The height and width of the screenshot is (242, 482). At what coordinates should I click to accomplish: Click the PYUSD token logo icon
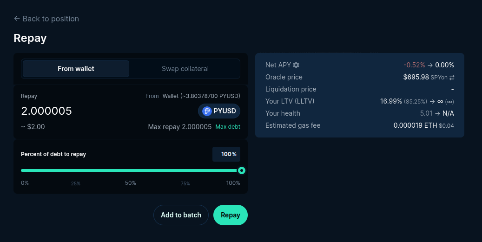click(x=207, y=111)
